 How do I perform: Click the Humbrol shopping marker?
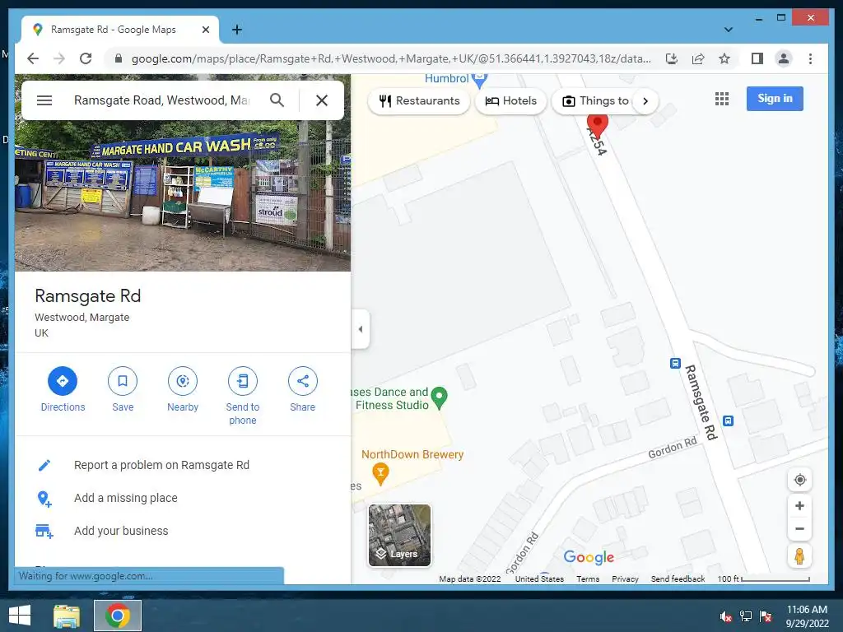click(x=480, y=81)
